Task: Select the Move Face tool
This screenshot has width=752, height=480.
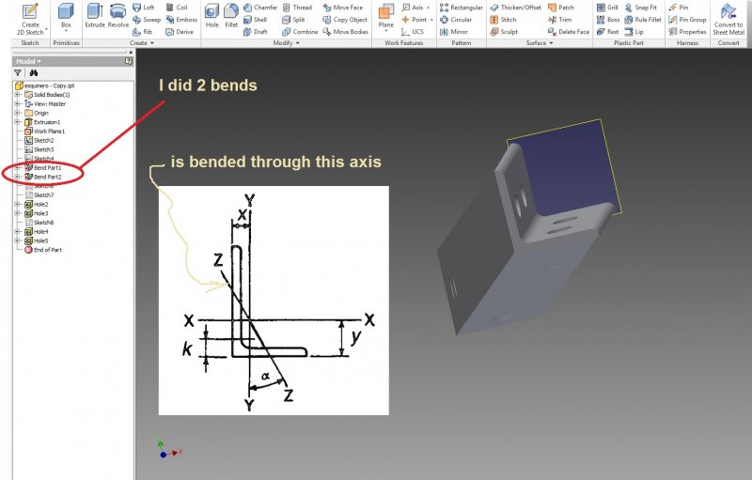Action: tap(342, 8)
